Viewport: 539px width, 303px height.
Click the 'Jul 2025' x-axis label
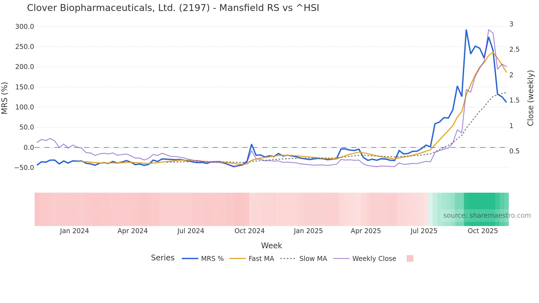click(x=424, y=231)
